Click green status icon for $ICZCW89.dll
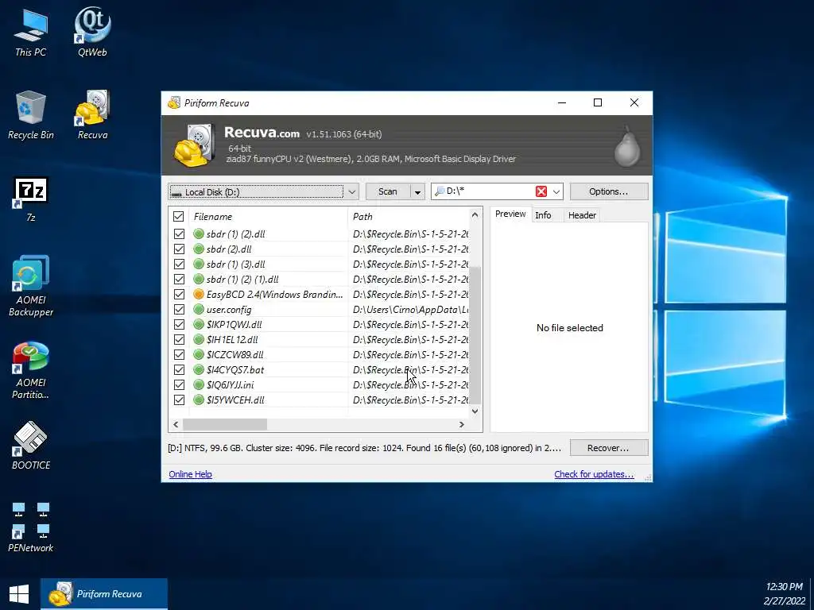The width and height of the screenshot is (814, 610). pyautogui.click(x=198, y=354)
